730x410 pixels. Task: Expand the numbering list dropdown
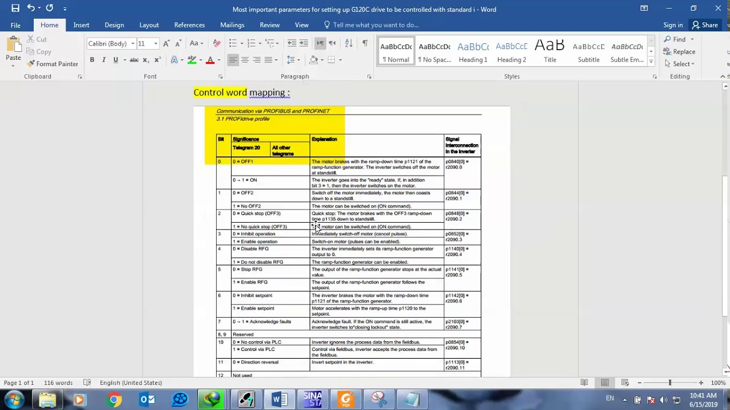pyautogui.click(x=261, y=43)
